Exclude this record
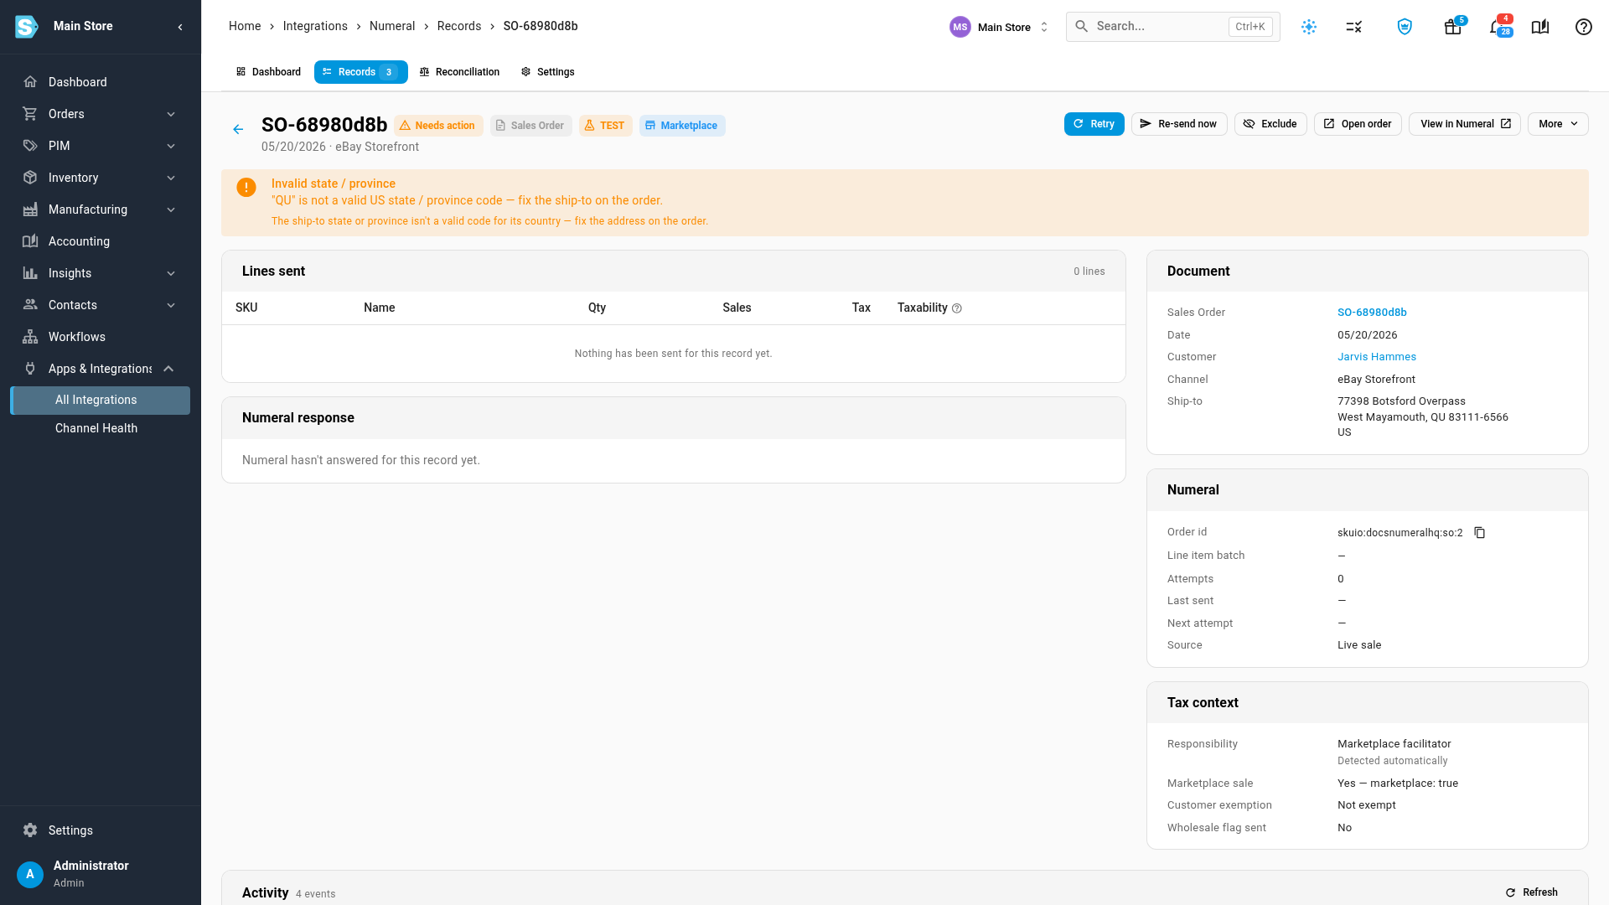The image size is (1609, 905). pos(1270,124)
